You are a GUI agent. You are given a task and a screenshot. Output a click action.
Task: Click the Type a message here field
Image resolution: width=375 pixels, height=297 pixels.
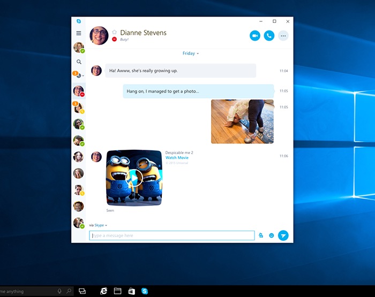(171, 235)
